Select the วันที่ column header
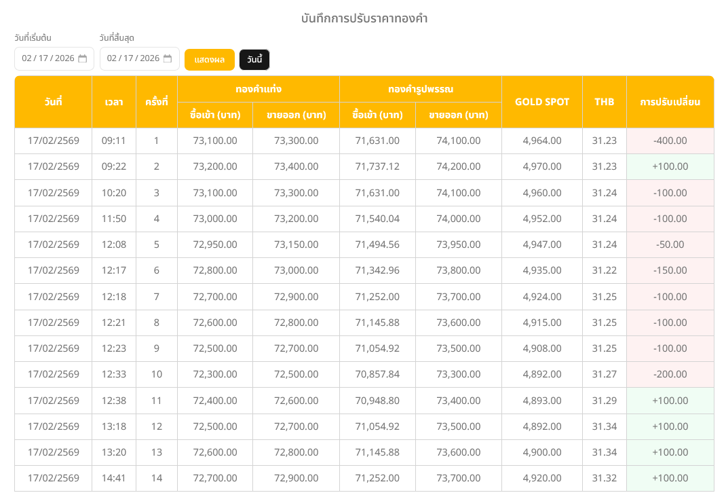This screenshot has height=495, width=726. (53, 102)
